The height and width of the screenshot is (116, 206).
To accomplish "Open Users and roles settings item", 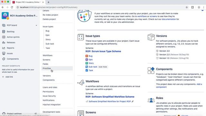I will pos(50,87).
